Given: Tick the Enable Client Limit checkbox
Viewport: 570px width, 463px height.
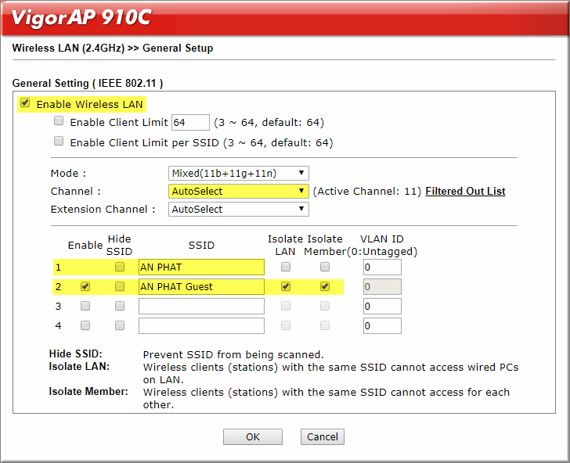Looking at the screenshot, I should click(59, 121).
